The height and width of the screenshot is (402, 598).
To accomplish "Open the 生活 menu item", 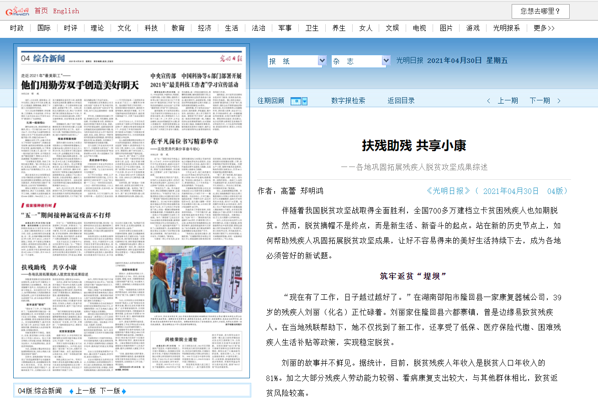I will 231,28.
